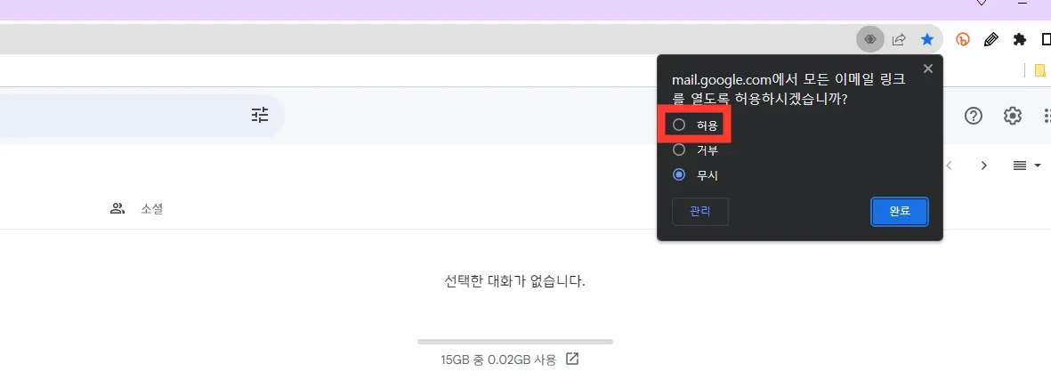This screenshot has width=1051, height=380.
Task: Click the blue bookmark star icon
Action: pyautogui.click(x=927, y=39)
